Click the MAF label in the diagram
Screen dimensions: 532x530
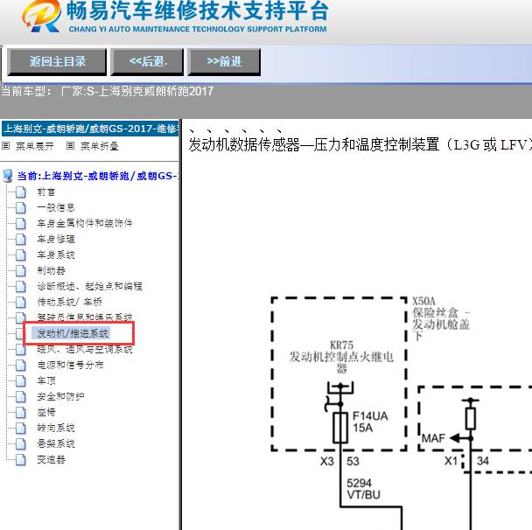tap(433, 438)
